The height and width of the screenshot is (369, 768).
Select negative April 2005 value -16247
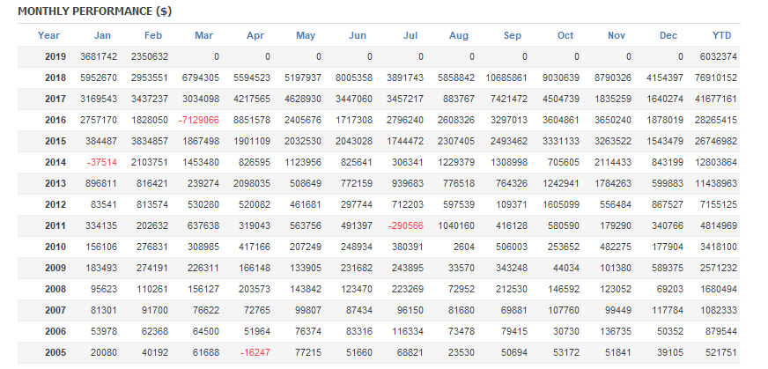[252, 353]
